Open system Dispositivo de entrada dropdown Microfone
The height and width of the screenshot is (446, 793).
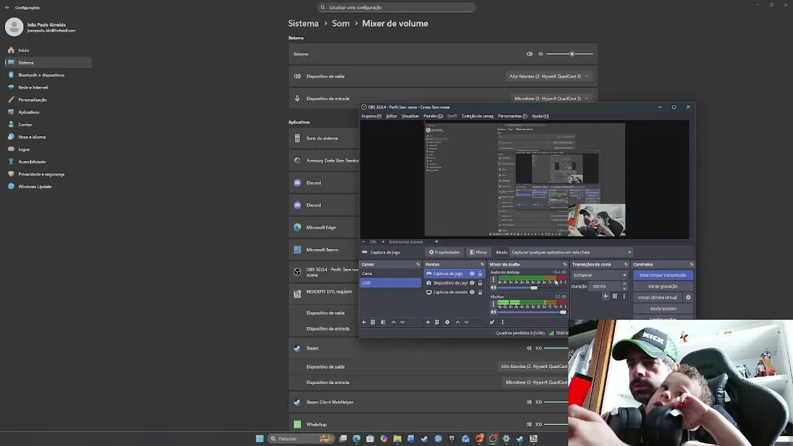coord(551,98)
